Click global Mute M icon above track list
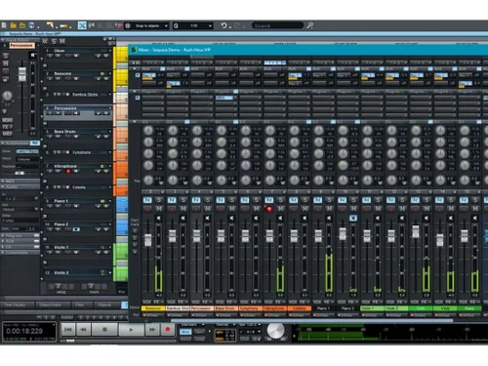This screenshot has width=488, height=366. point(62,41)
